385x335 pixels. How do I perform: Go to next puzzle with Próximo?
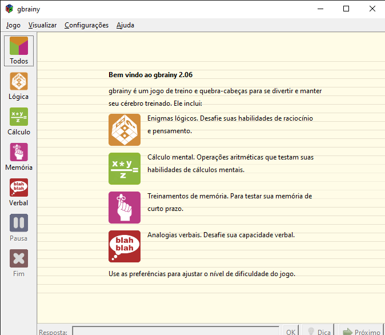361,332
